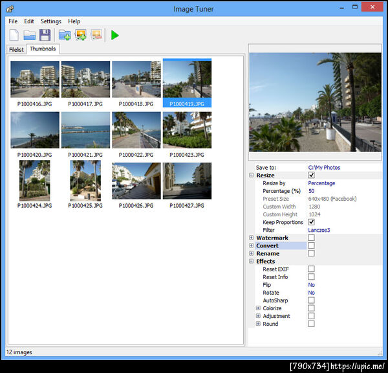Click the Custom Height value 1024
Screen dimensions: 388x373
[314, 214]
